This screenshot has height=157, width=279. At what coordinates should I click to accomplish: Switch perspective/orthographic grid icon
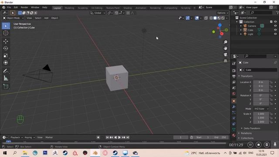tap(225, 61)
